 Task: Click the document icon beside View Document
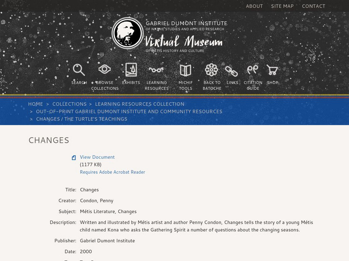[73, 157]
